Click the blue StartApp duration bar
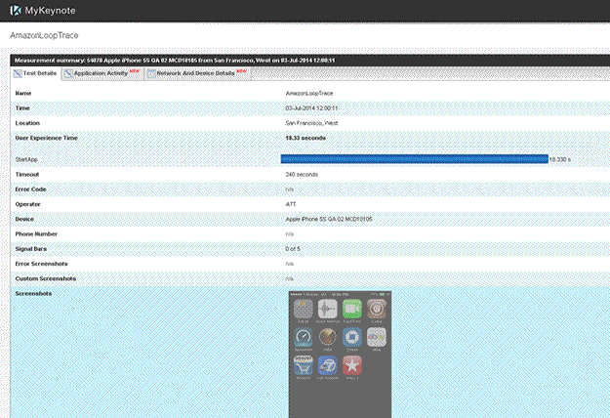610x418 pixels. click(415, 159)
